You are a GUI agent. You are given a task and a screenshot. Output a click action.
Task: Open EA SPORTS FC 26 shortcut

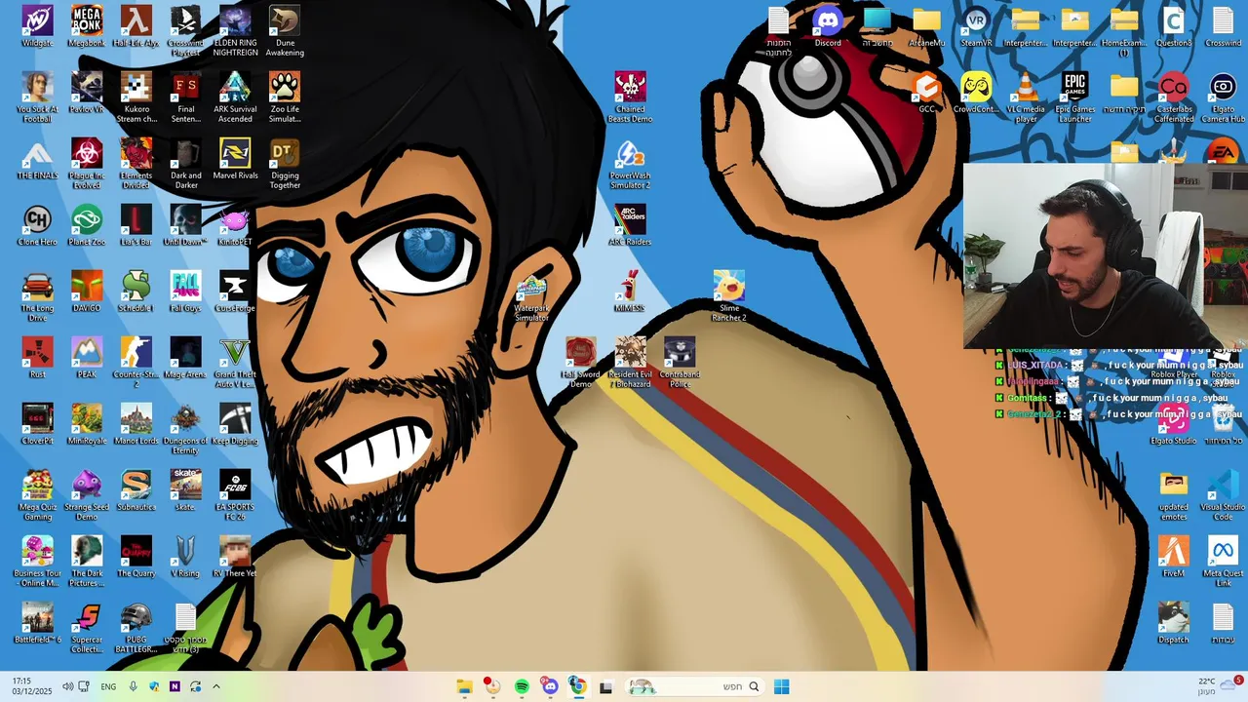[235, 495]
